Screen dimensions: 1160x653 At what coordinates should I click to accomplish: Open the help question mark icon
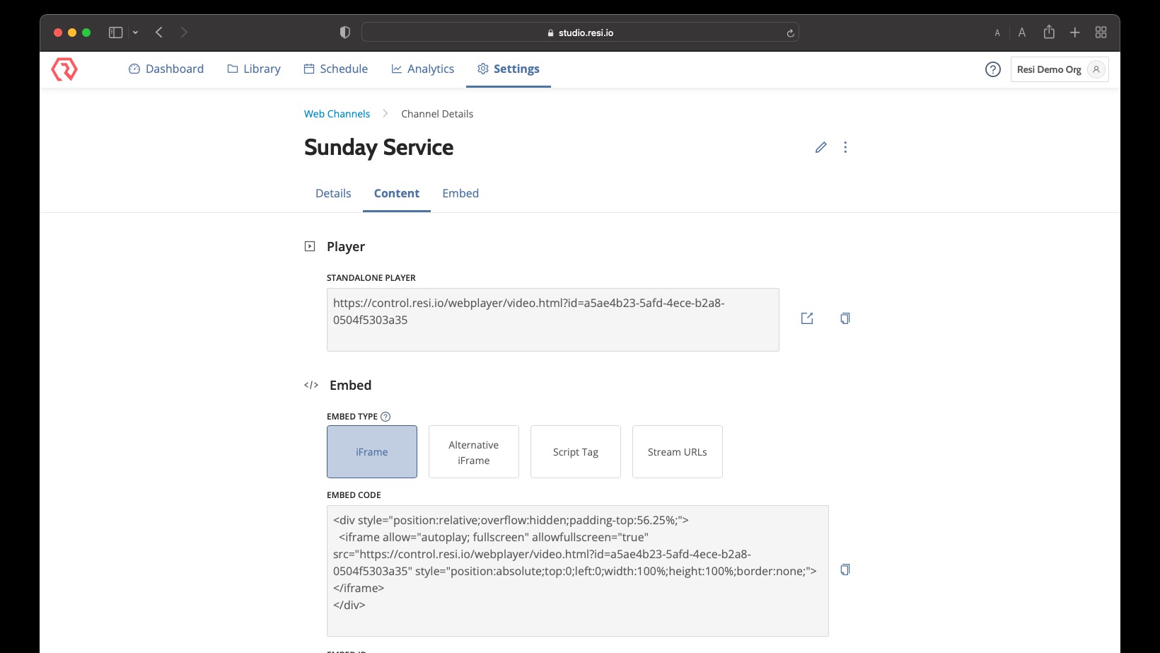pos(993,69)
